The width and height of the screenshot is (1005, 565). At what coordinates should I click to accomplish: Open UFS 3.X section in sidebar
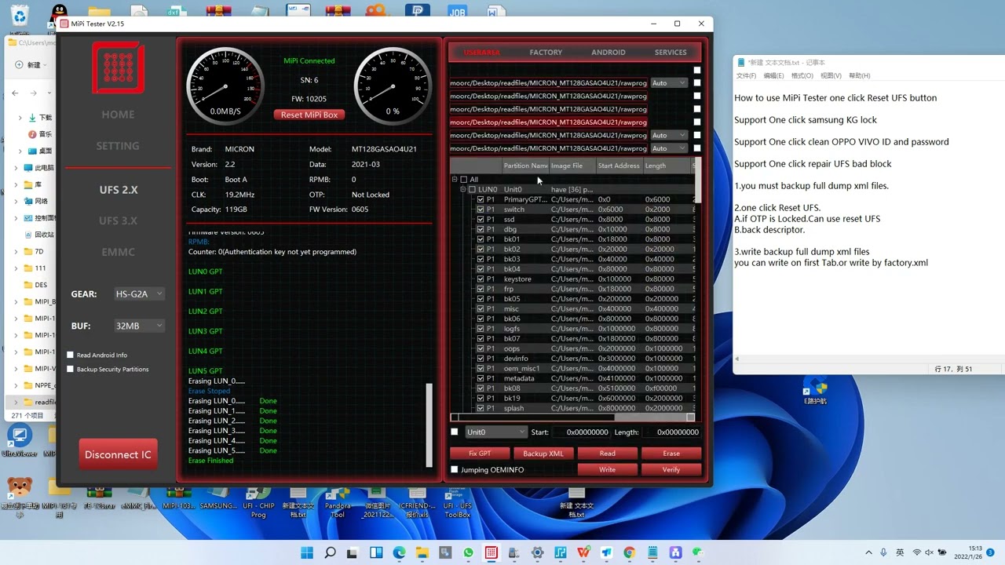(x=118, y=221)
